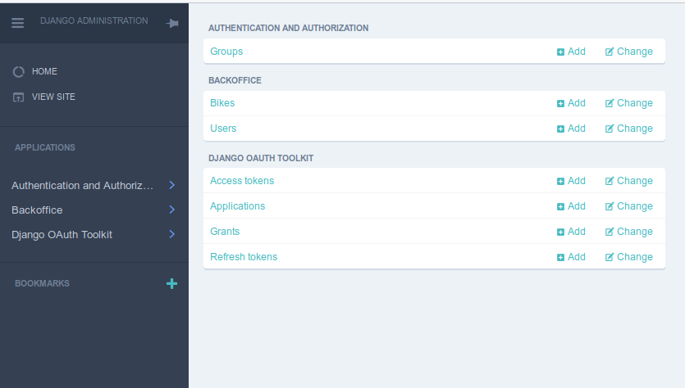Image resolution: width=685 pixels, height=388 pixels.
Task: Click the Add text for Applications
Action: click(577, 205)
